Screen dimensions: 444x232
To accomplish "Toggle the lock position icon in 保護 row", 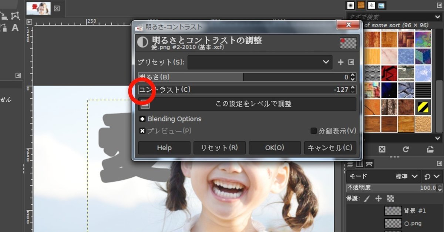I will coord(379,198).
